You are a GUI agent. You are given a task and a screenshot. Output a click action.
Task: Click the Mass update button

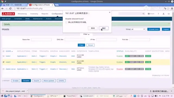(49, 81)
